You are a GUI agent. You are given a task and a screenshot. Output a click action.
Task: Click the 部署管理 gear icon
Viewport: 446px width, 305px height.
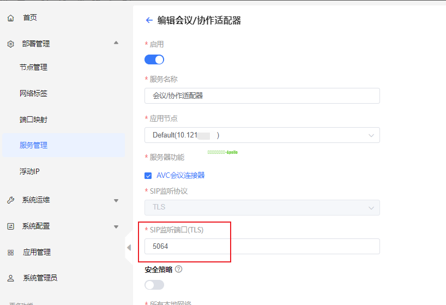click(11, 44)
